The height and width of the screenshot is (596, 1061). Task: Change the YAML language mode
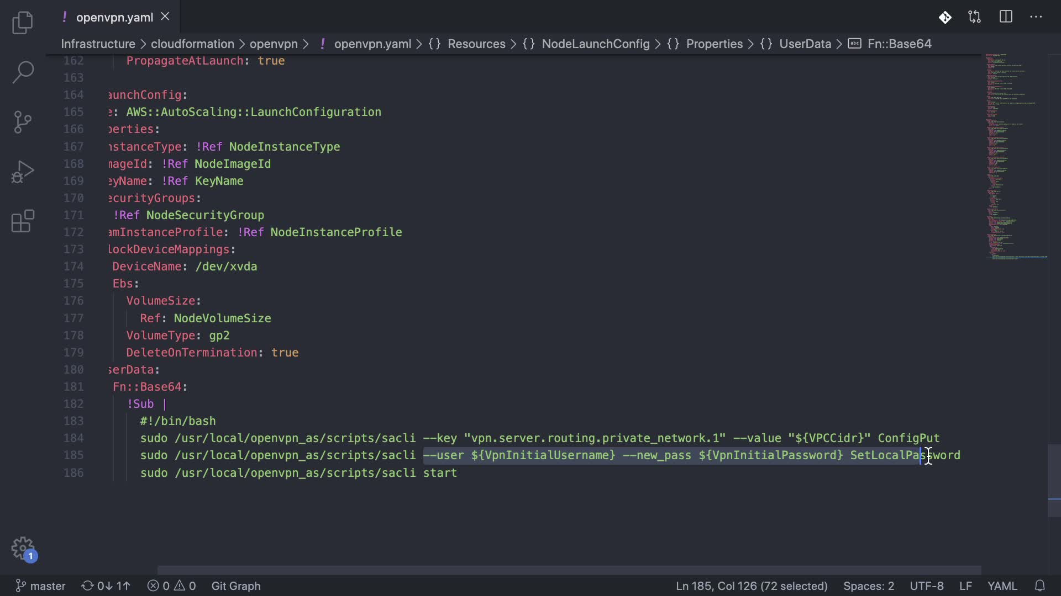(1002, 586)
